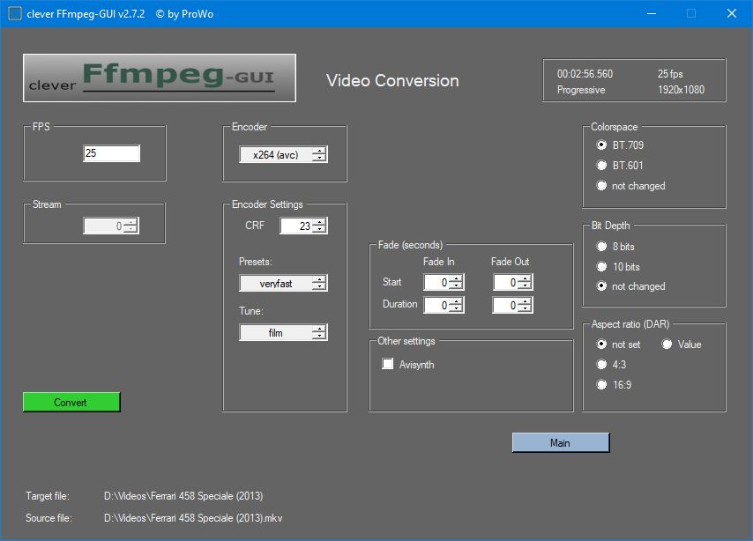The image size is (753, 541).
Task: Enable the Avisynth checkbox
Action: 387,365
